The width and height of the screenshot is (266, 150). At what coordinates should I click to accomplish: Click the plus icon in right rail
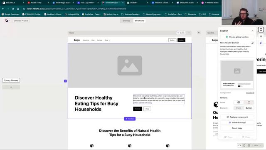click(261, 36)
